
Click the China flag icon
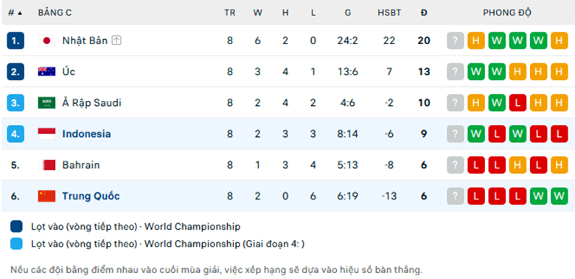click(46, 197)
